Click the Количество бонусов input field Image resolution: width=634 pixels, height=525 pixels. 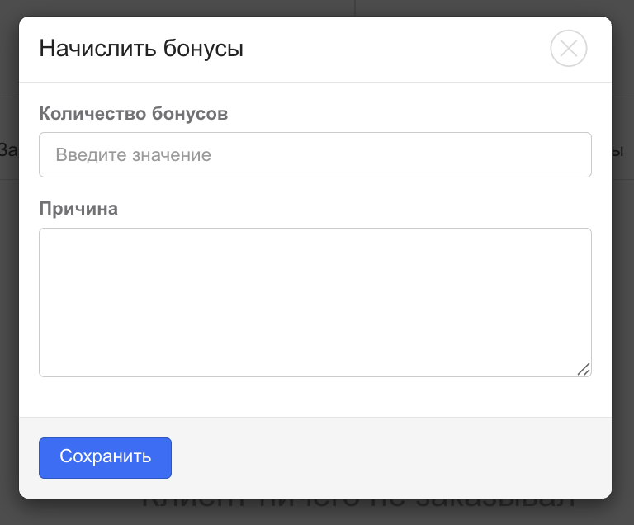point(315,154)
